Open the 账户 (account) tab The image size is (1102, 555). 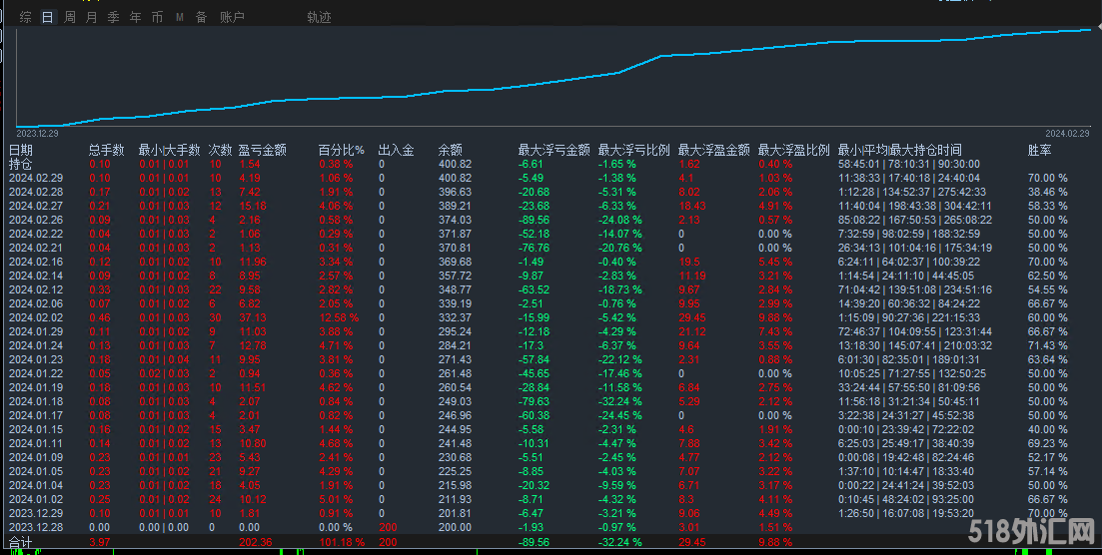click(232, 17)
